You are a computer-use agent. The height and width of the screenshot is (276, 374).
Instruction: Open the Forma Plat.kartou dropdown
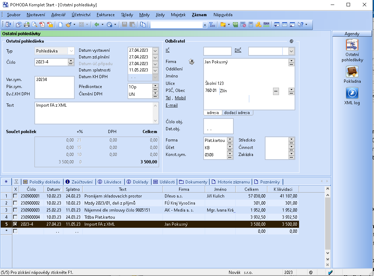(x=230, y=139)
